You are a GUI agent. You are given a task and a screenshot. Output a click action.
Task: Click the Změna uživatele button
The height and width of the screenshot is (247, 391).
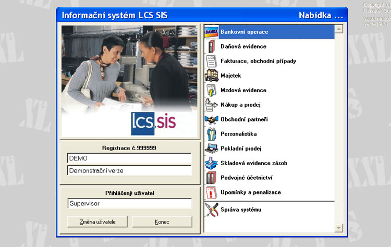pyautogui.click(x=97, y=221)
